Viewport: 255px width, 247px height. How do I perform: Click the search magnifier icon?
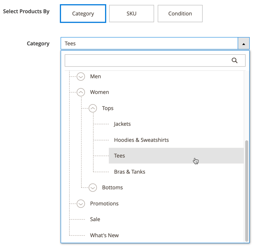234,61
